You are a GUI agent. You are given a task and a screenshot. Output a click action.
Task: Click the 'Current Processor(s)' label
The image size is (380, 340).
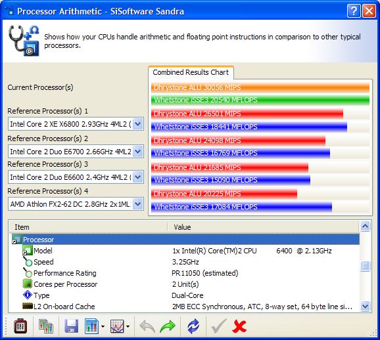tap(40, 87)
